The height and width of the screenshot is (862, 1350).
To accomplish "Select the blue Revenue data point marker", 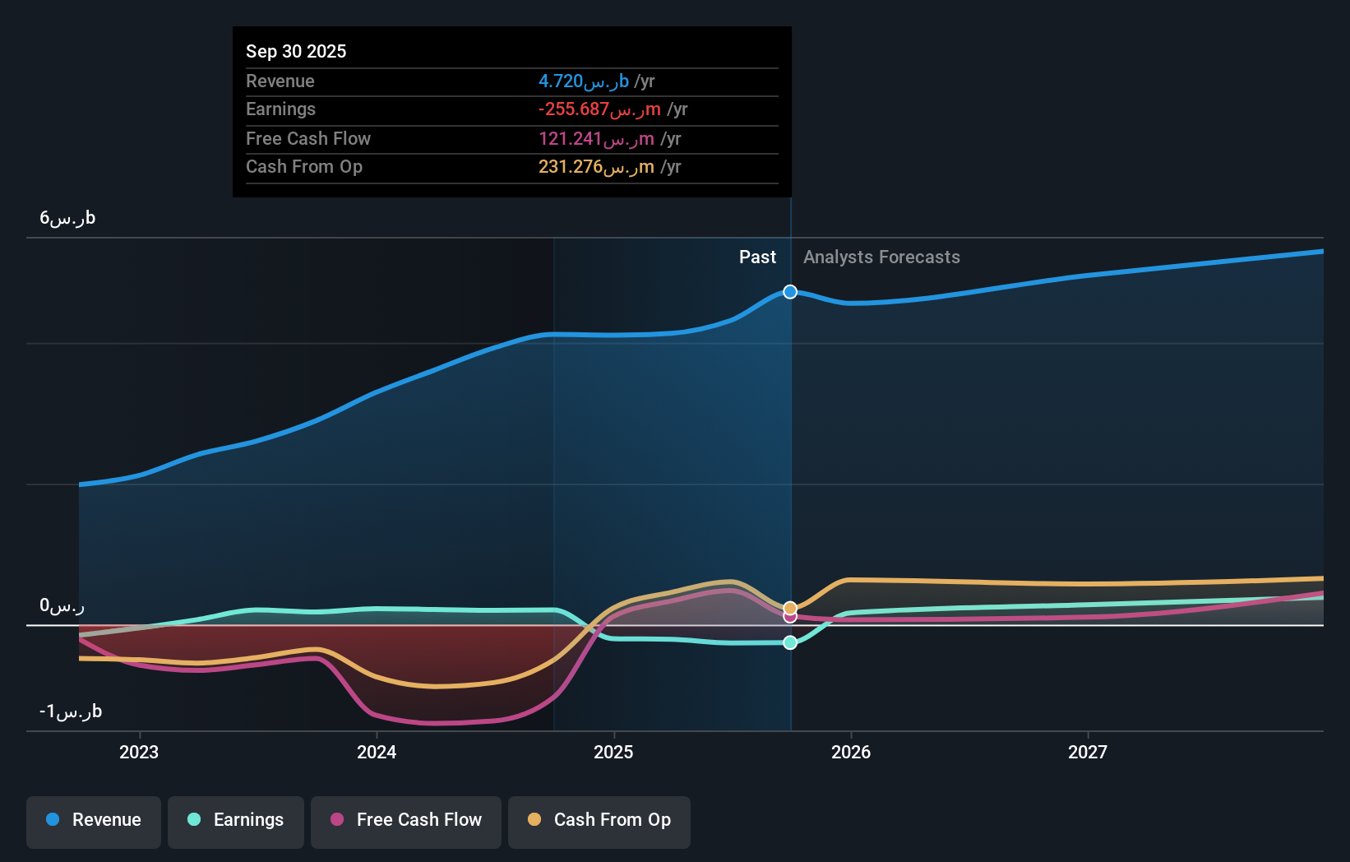I will pyautogui.click(x=789, y=291).
